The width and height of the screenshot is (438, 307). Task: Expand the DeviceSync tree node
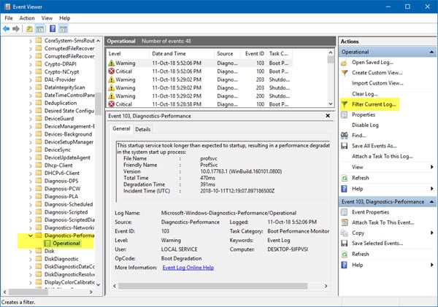click(x=31, y=150)
